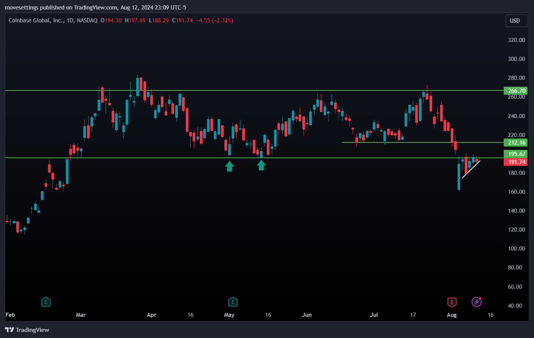The height and width of the screenshot is (338, 534).
Task: Click the Mar label on time axis
Action: (x=81, y=315)
